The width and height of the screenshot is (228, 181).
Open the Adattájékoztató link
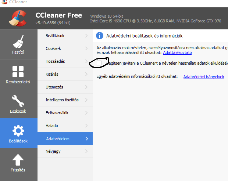[177, 53]
